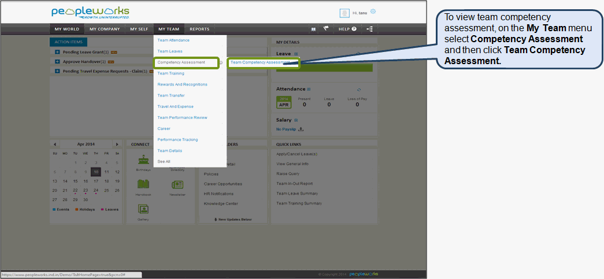
Task: Click New Updates Below indicator
Action: [x=233, y=220]
